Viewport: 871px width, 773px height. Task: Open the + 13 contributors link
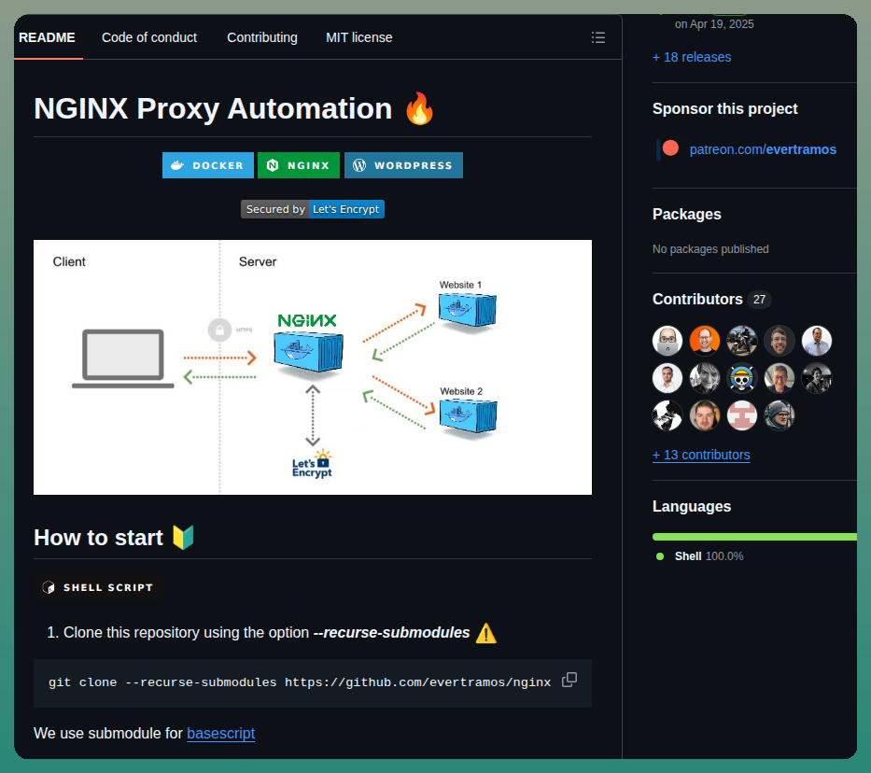701,455
